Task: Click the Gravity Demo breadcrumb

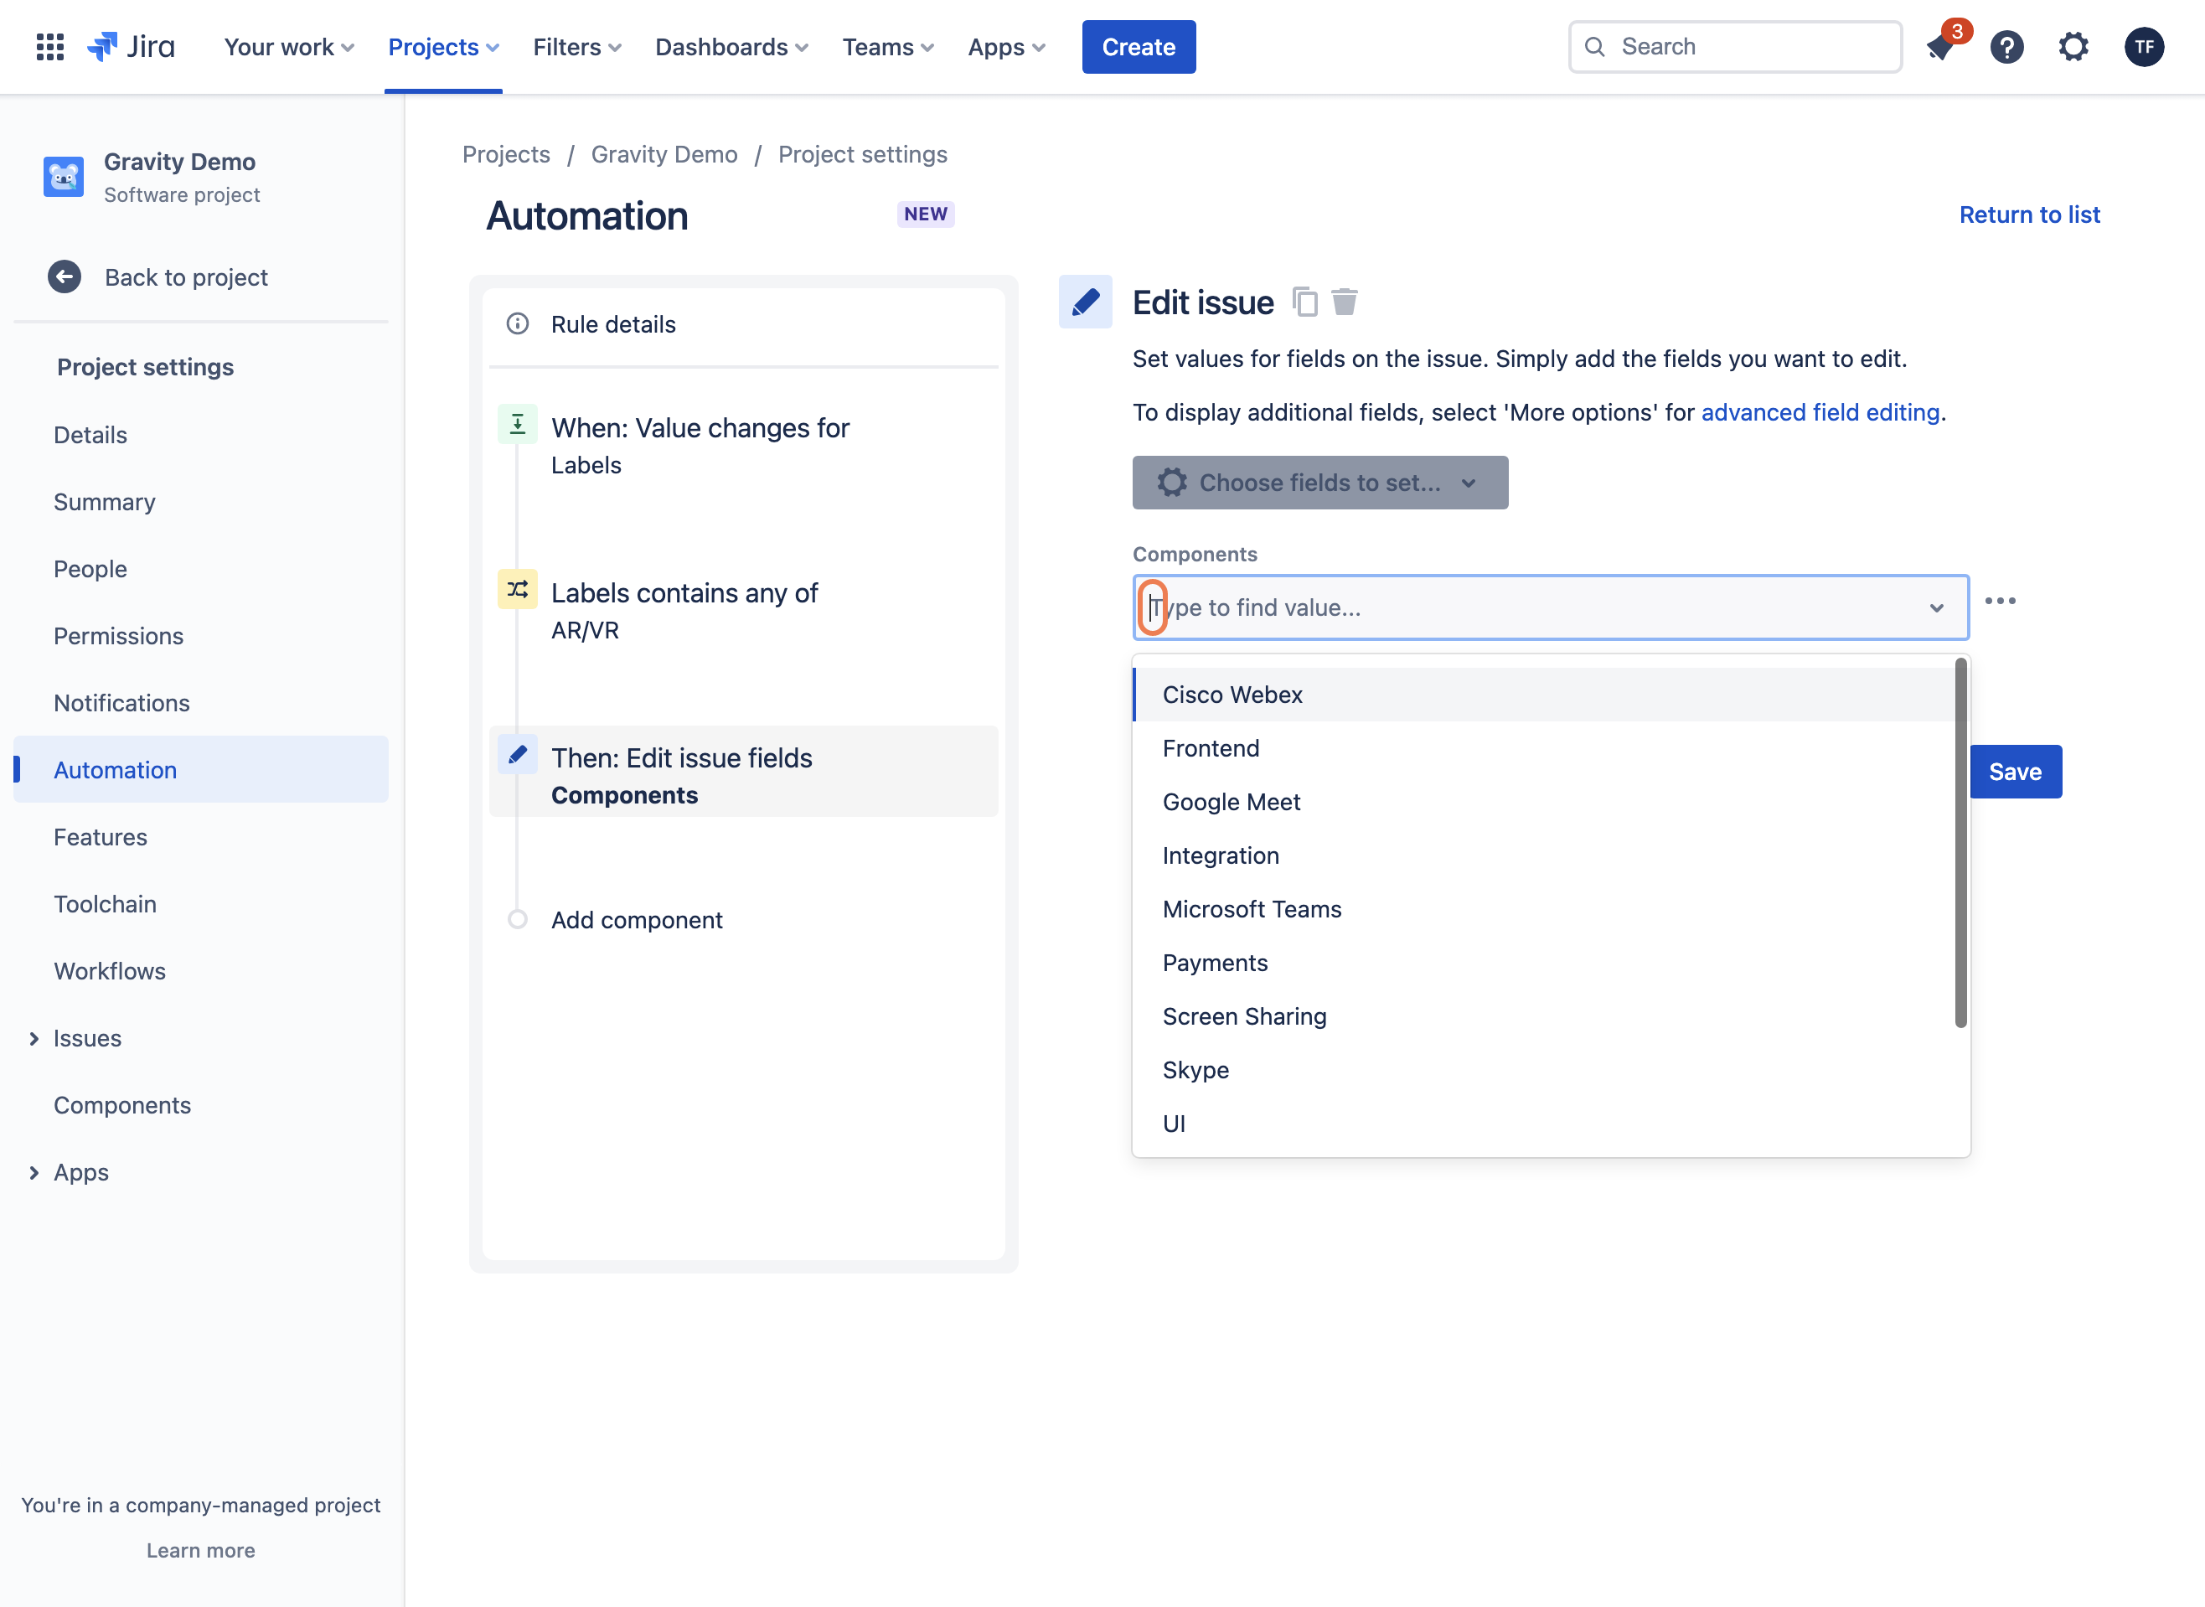Action: (664, 155)
